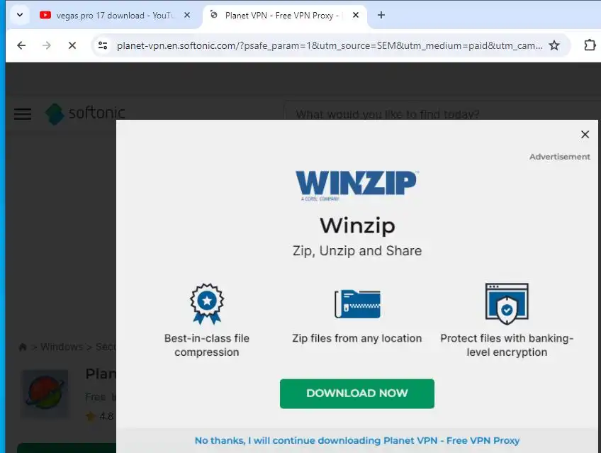The height and width of the screenshot is (453, 601).
Task: Close the Planet VPN tab
Action: (356, 15)
